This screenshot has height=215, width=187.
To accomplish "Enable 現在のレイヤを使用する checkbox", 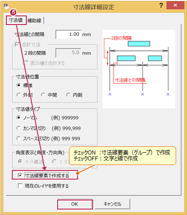I will click(20, 185).
